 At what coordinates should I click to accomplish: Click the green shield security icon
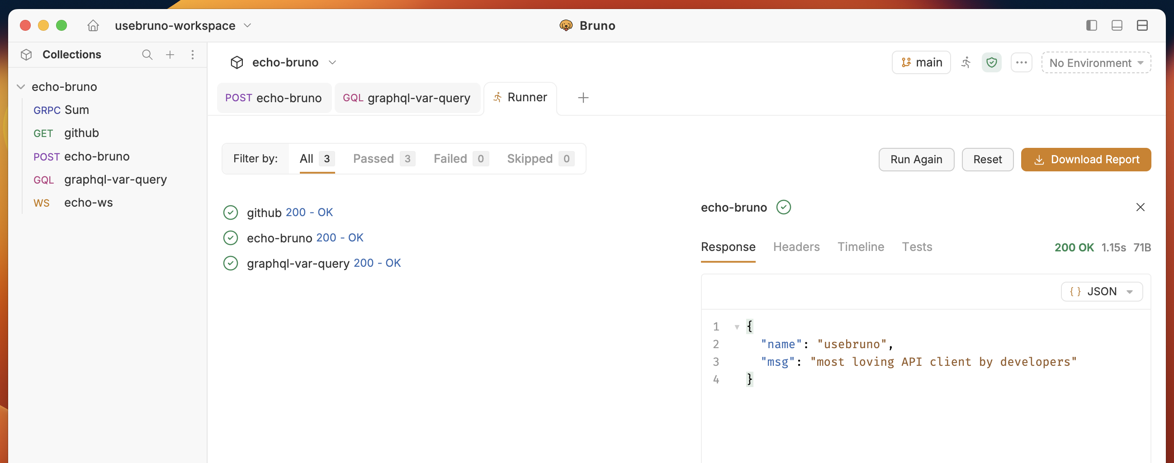pos(991,62)
